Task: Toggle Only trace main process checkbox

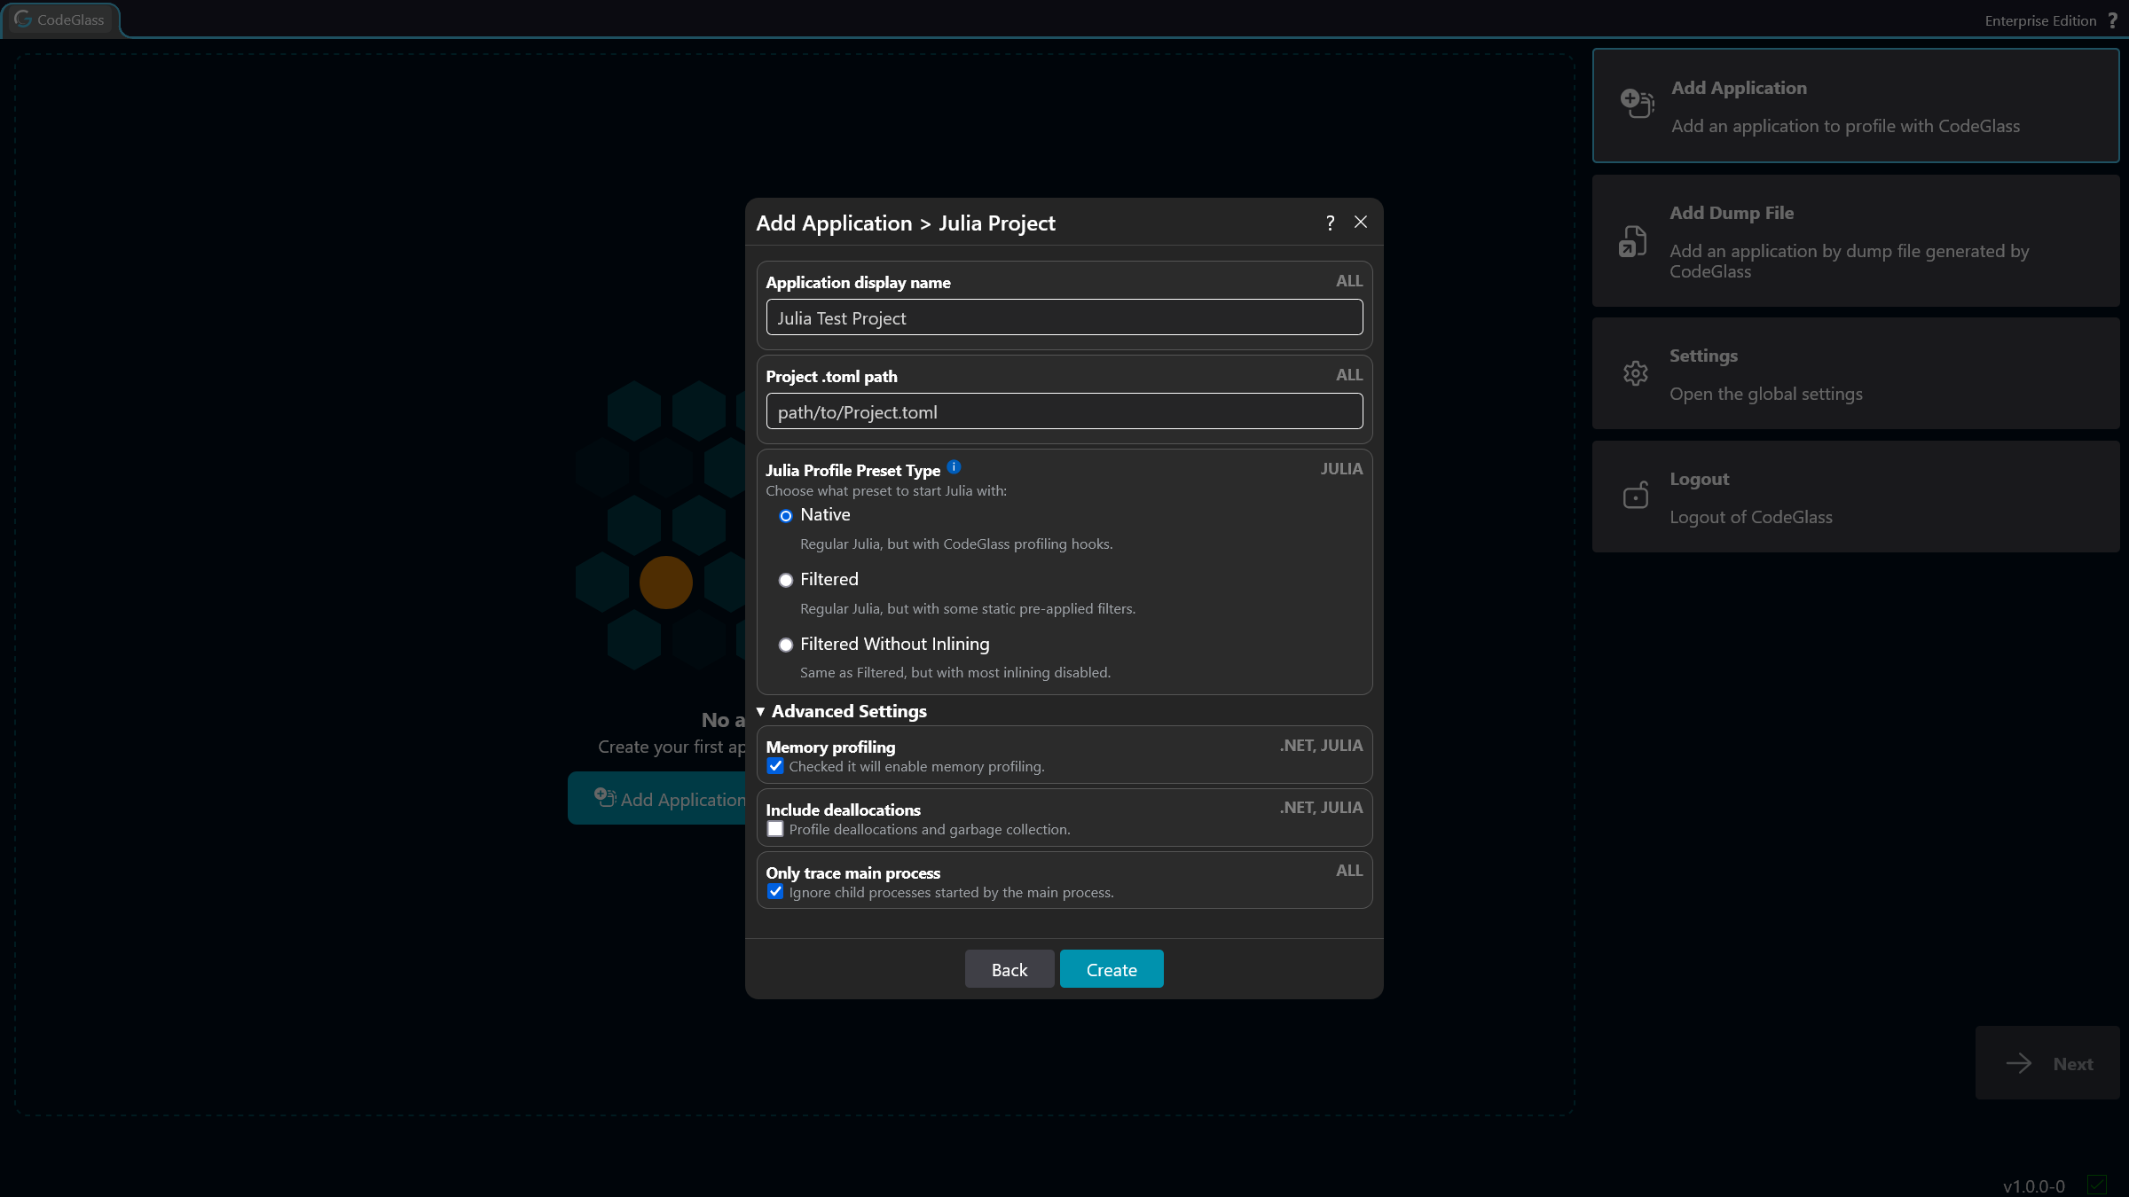Action: [775, 892]
